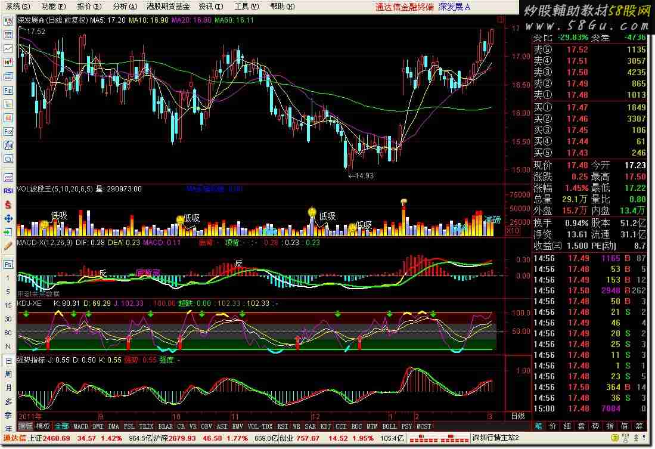Image resolution: width=655 pixels, height=449 pixels.
Task: Select the 细 detail tab in right panel
Action: tap(567, 426)
